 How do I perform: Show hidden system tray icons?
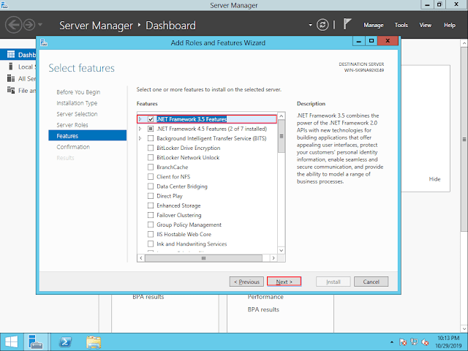pyautogui.click(x=392, y=342)
